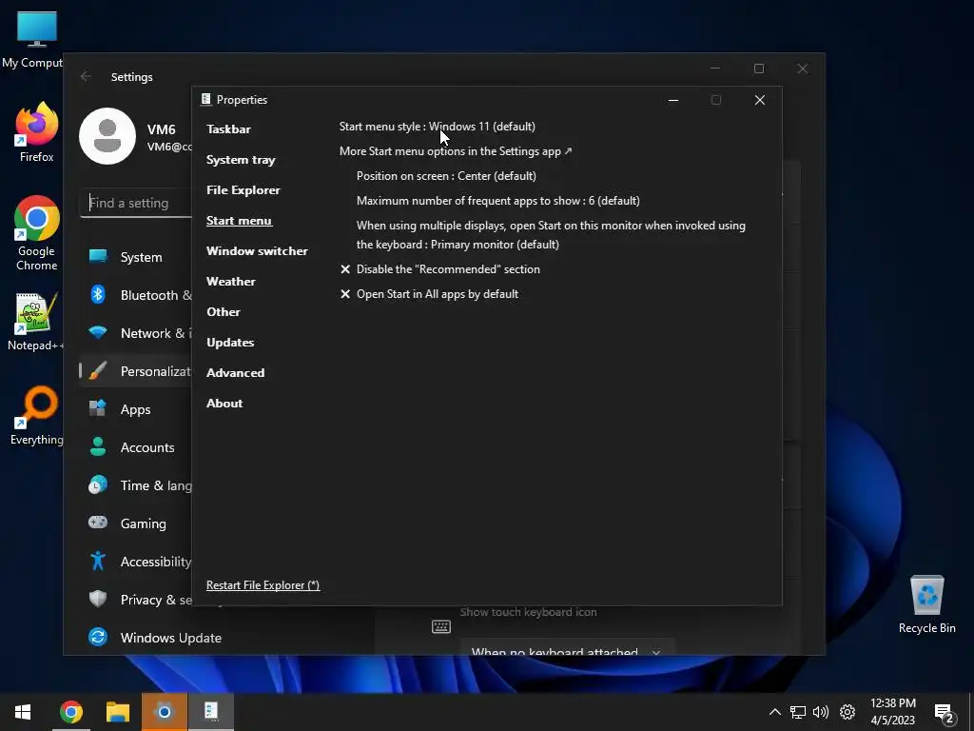Open the Other section
Screen dimensions: 974x731
(223, 312)
